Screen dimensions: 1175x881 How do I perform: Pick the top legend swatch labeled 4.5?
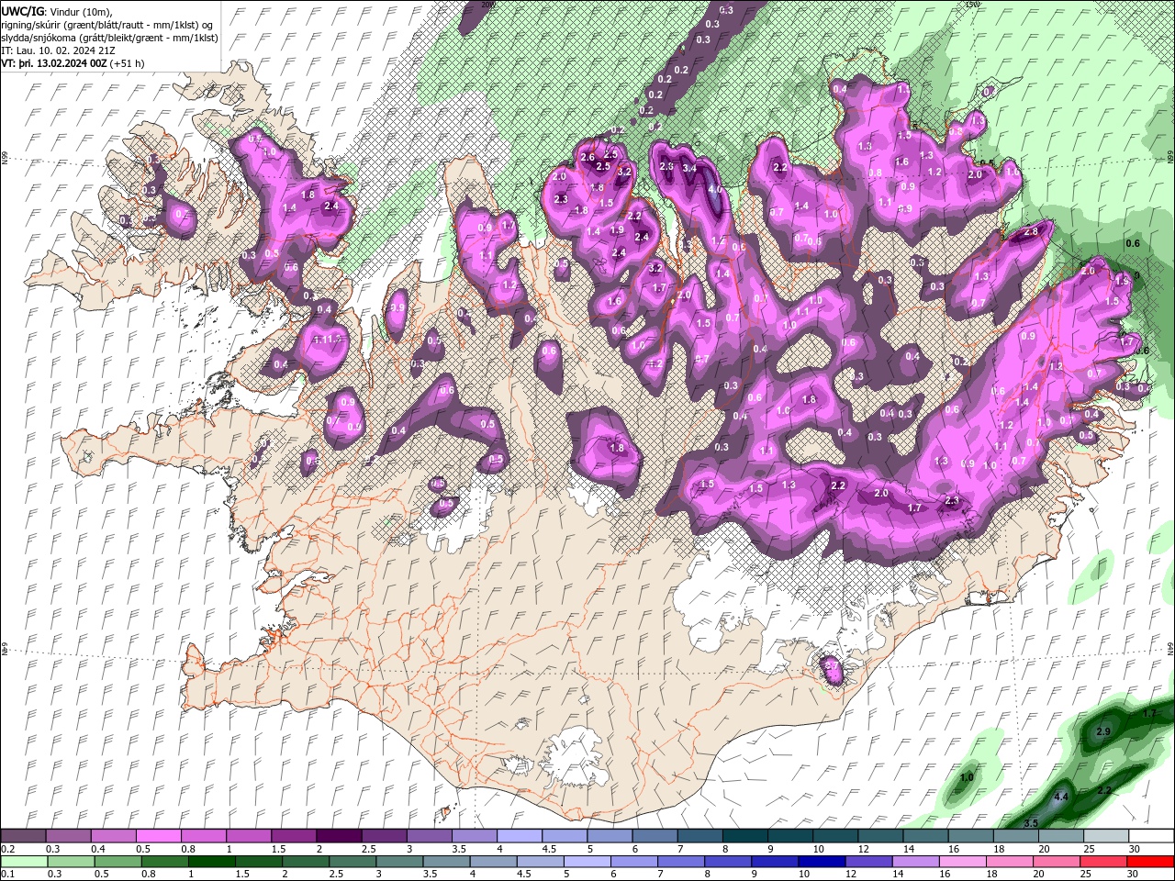[564, 837]
